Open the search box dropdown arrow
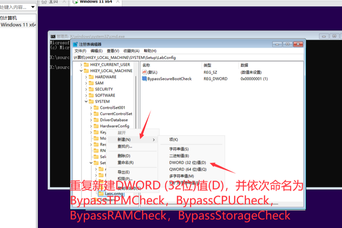Viewport: 342px width, 228px height. (x=33, y=6)
